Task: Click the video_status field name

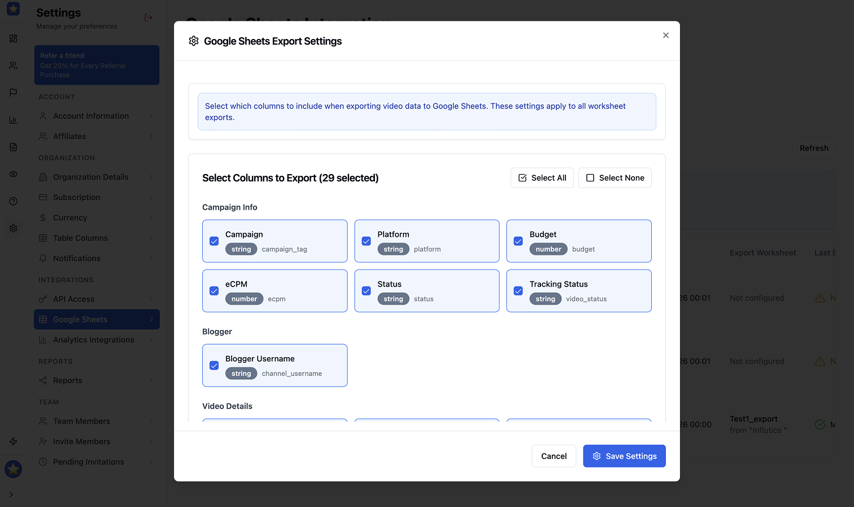Action: click(x=586, y=299)
